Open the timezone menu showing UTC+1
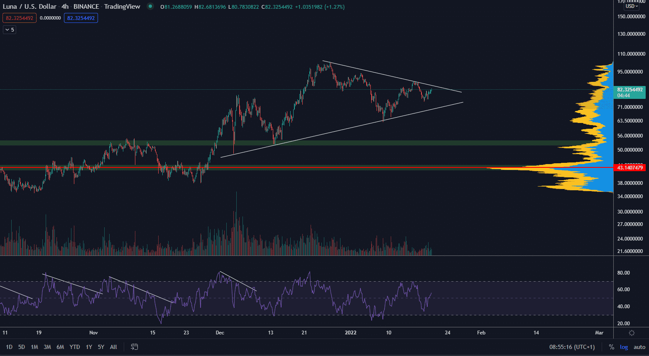 pyautogui.click(x=572, y=347)
